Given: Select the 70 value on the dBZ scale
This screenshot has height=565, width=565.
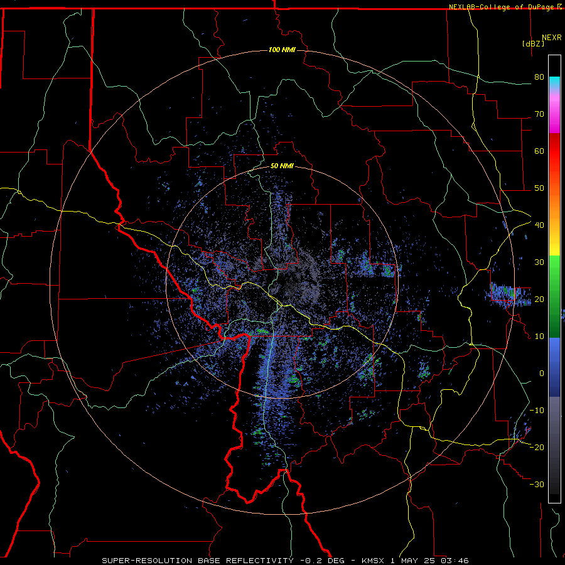Looking at the screenshot, I should coord(539,114).
